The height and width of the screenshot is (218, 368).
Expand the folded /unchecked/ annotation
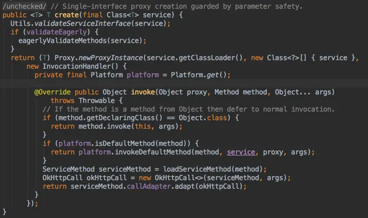click(x=25, y=6)
